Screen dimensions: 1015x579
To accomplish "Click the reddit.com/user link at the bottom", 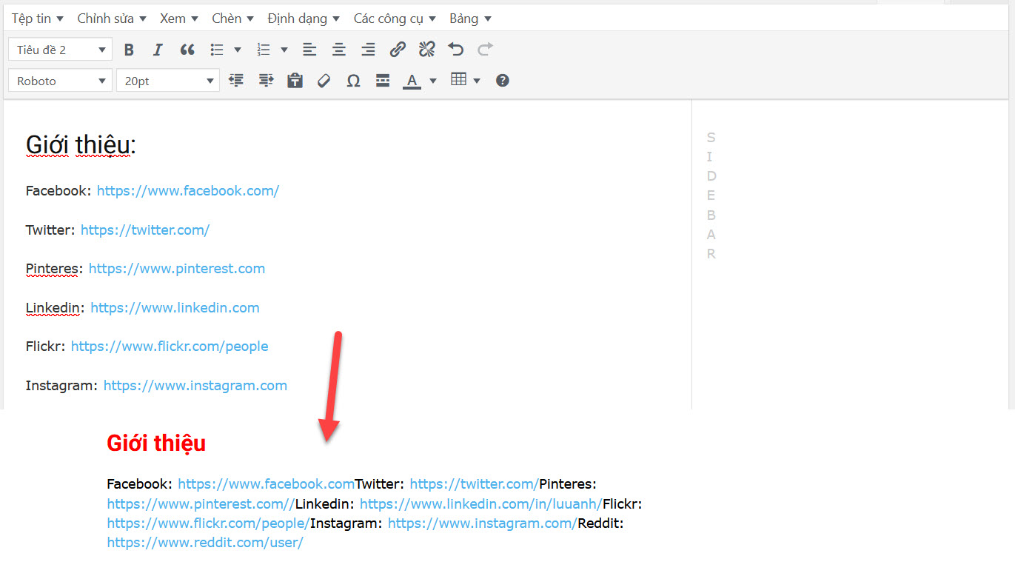I will pyautogui.click(x=205, y=543).
